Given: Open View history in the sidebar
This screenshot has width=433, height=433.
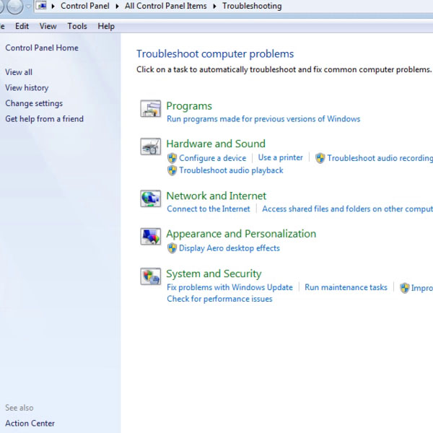Looking at the screenshot, I should [27, 88].
